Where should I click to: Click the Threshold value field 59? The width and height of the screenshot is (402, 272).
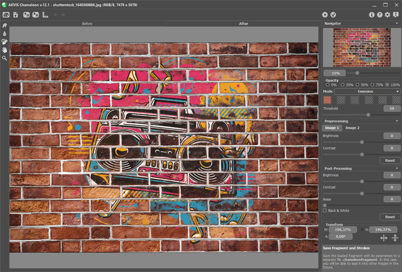392,109
